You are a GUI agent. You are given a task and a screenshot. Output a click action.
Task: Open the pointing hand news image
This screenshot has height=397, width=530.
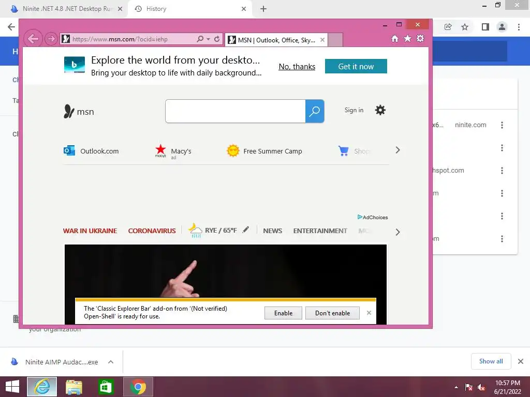[226, 271]
